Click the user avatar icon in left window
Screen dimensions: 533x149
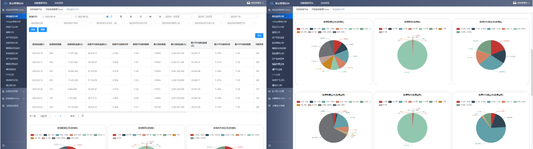[x=248, y=3]
